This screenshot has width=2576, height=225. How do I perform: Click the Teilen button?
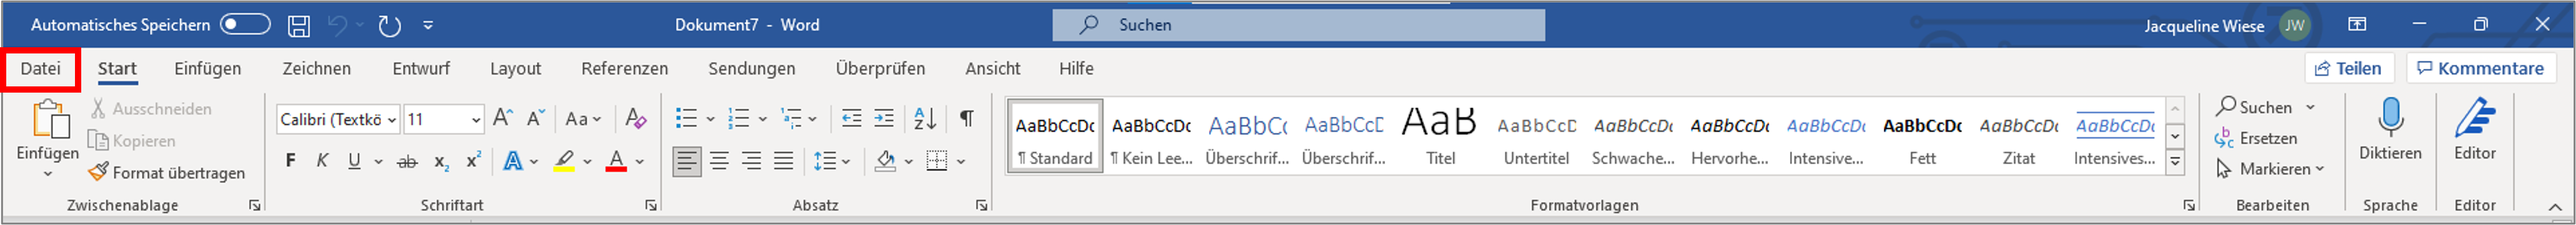pos(2349,69)
